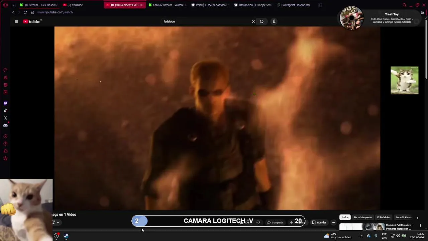Clear the fedelobo search text

pyautogui.click(x=253, y=21)
